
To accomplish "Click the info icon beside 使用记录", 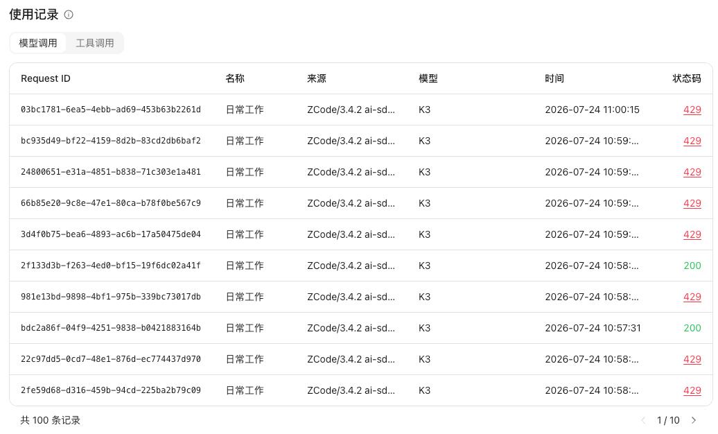I will pyautogui.click(x=69, y=15).
